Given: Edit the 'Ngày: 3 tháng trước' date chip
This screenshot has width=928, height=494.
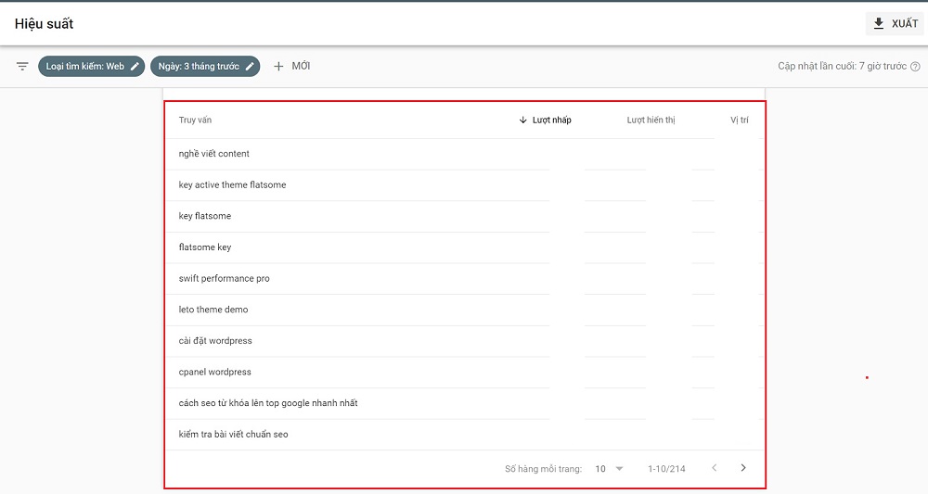Looking at the screenshot, I should (205, 66).
